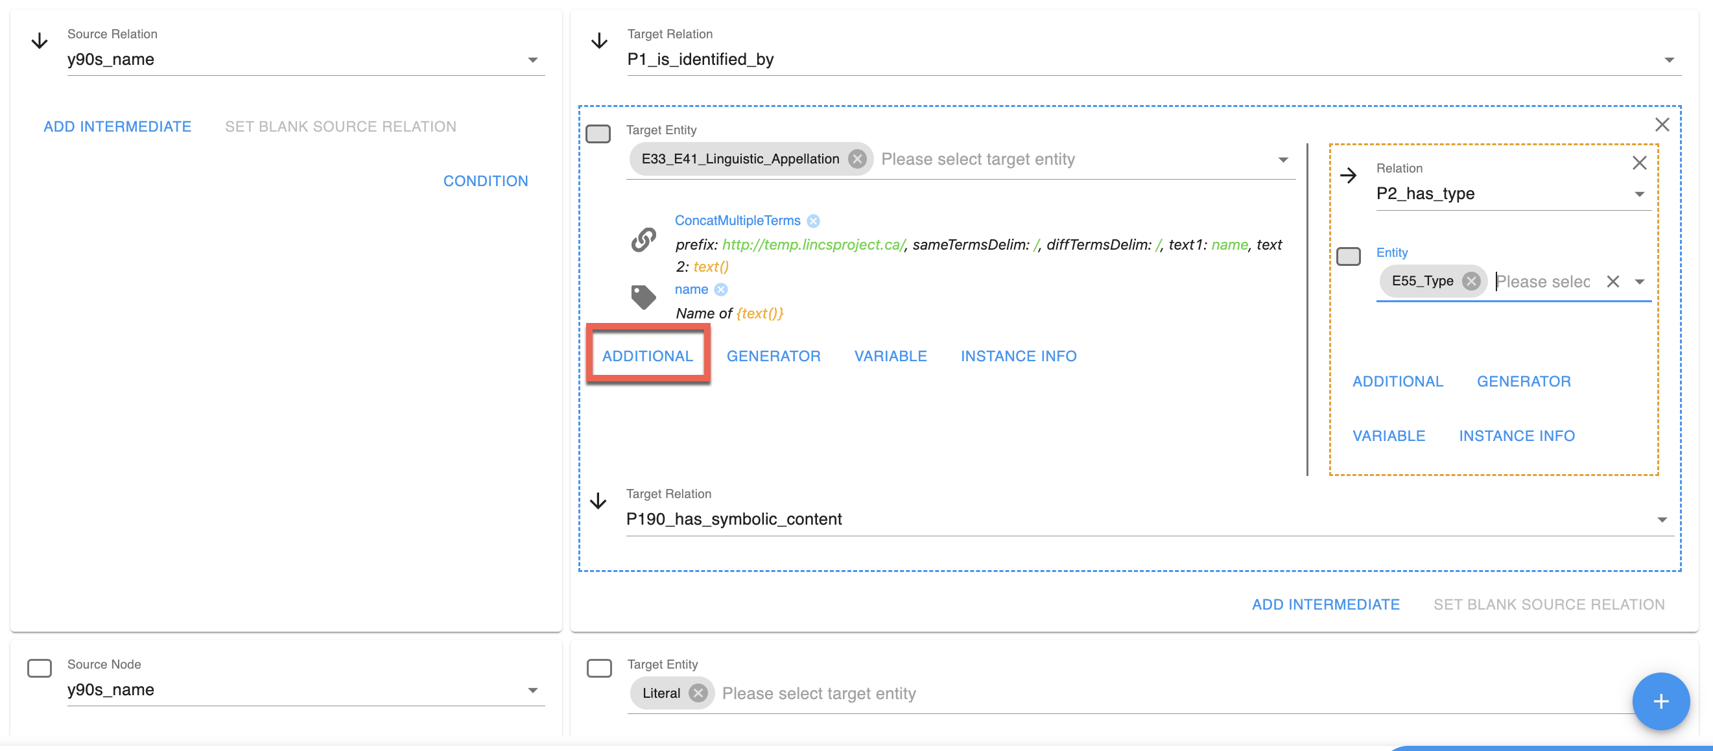Click CONDITION under the source relation

pos(486,181)
